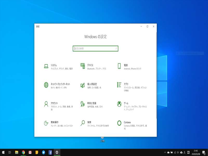
Task: Open the デバイス (Devices) settings category
Action: coord(94,67)
